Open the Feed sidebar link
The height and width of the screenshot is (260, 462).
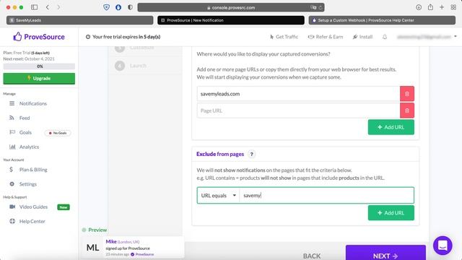tap(25, 118)
